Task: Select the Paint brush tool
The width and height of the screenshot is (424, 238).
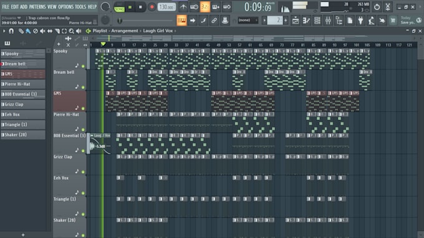Action: click(x=28, y=31)
